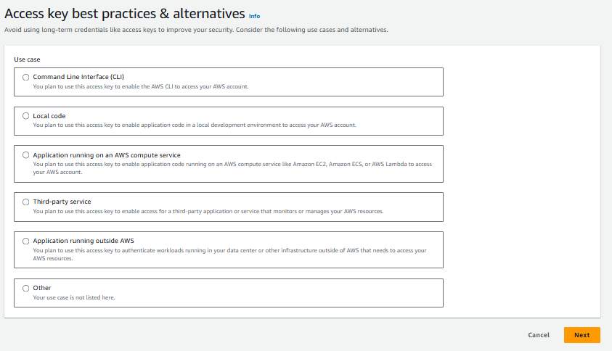Click the 'Avoid using long-term credentials' subtitle text

click(196, 30)
